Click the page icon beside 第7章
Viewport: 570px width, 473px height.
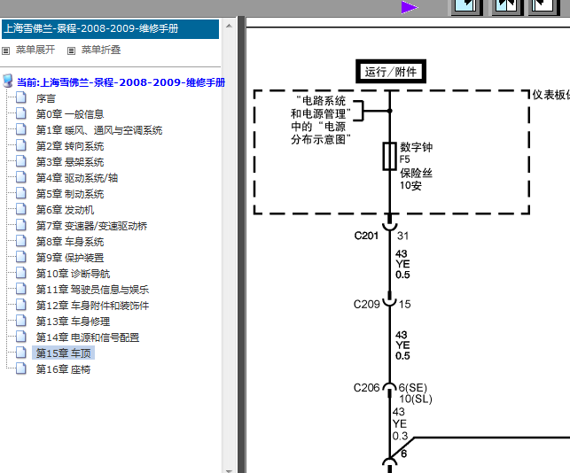(x=21, y=225)
